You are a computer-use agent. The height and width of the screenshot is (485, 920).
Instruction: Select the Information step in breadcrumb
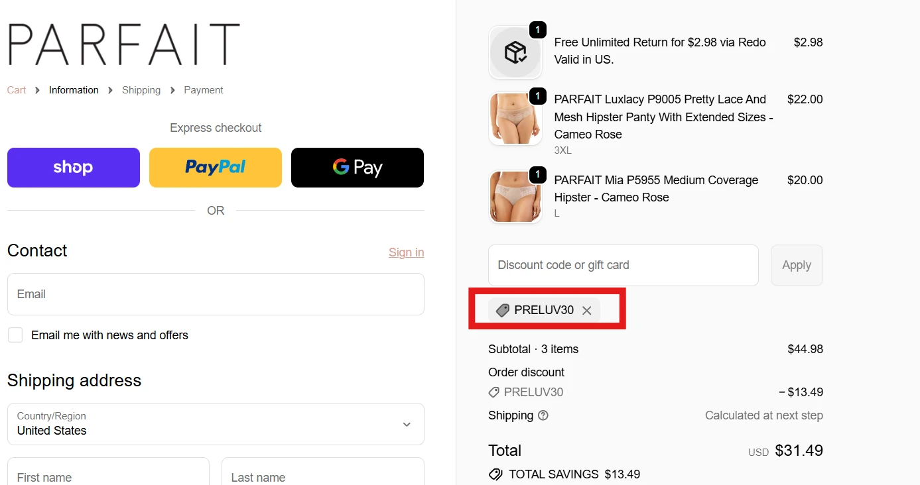pyautogui.click(x=74, y=89)
